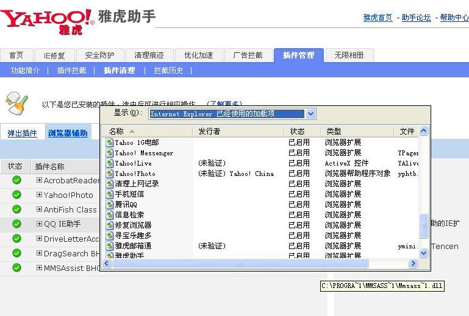Sort add-ons by 类型 column
This screenshot has width=469, height=316.
click(357, 131)
